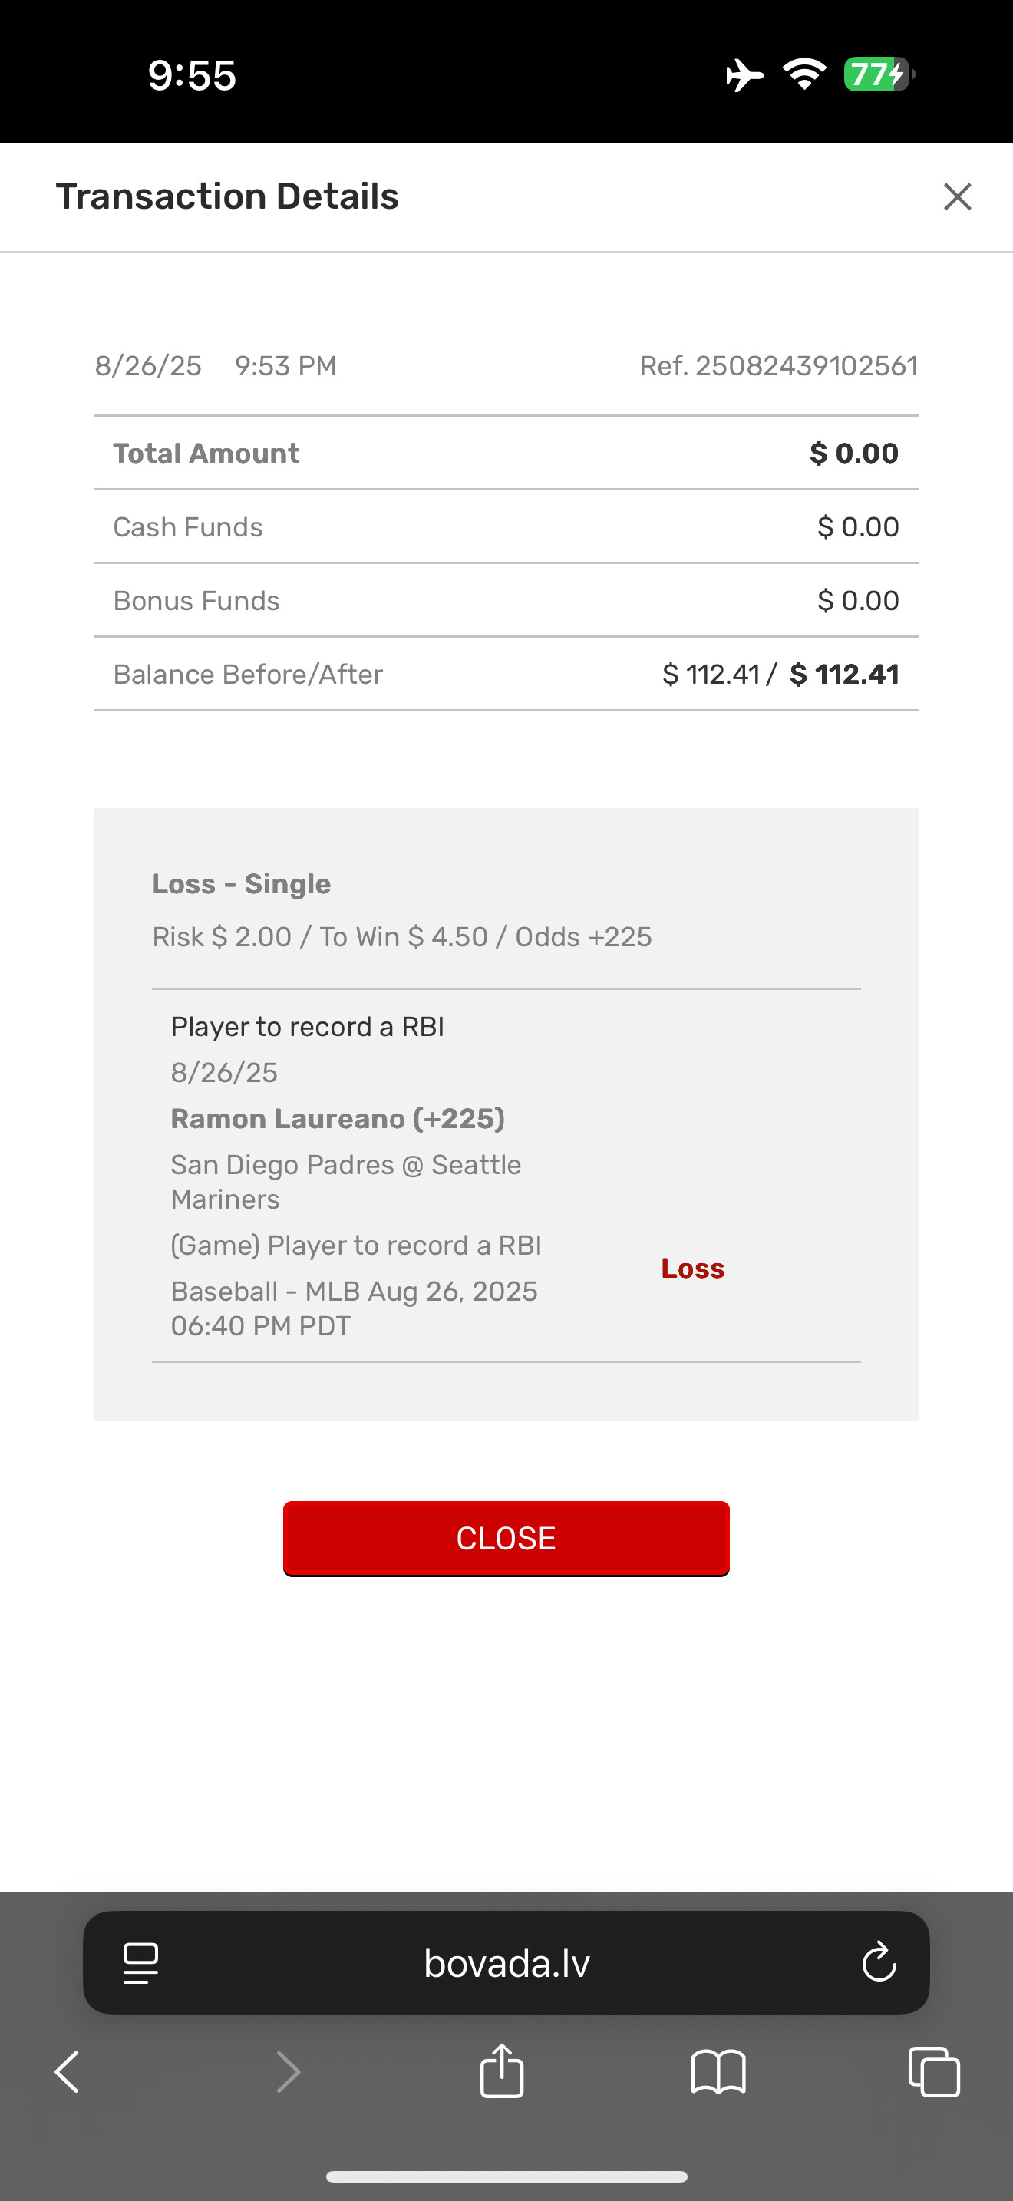Tap the transaction Ref. number

tap(778, 367)
